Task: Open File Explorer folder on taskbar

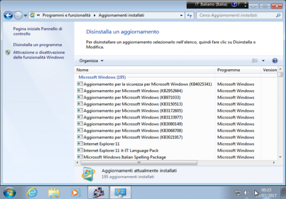Action: 54,192
